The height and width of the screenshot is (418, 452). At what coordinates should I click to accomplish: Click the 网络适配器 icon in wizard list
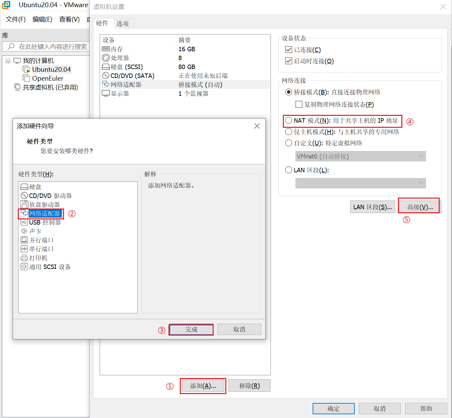[24, 213]
